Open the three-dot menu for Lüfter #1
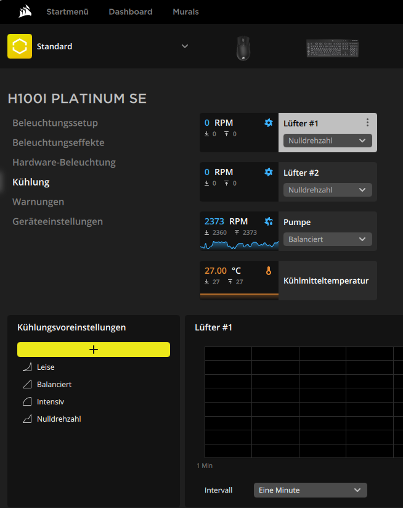 pos(367,122)
